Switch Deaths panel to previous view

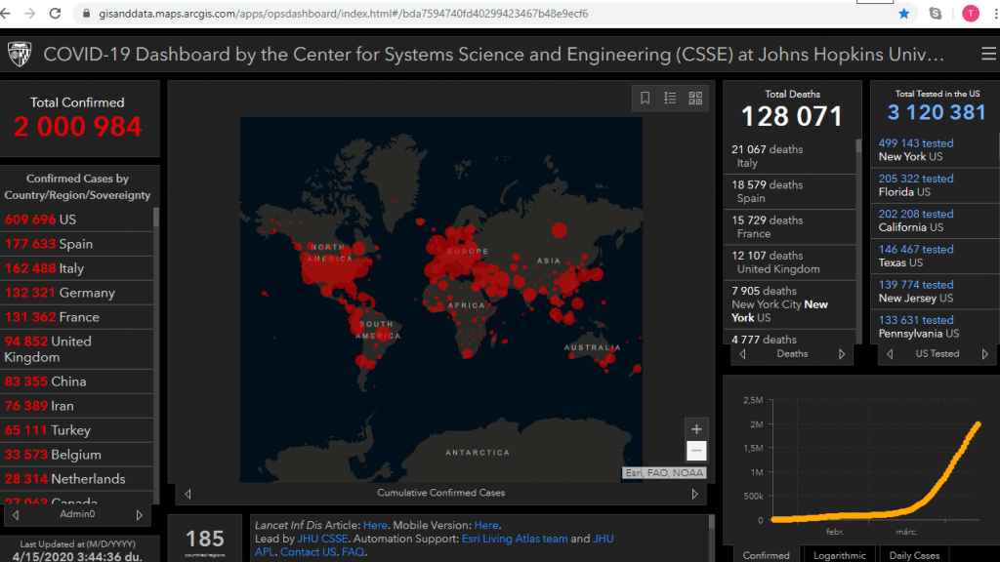click(742, 354)
